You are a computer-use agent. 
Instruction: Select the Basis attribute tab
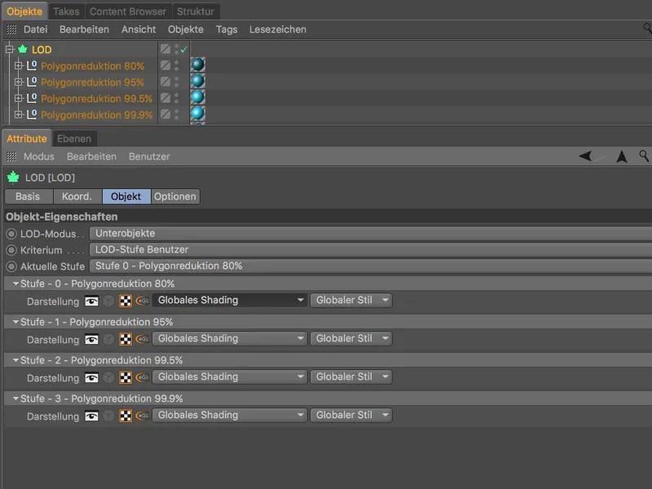(x=29, y=196)
